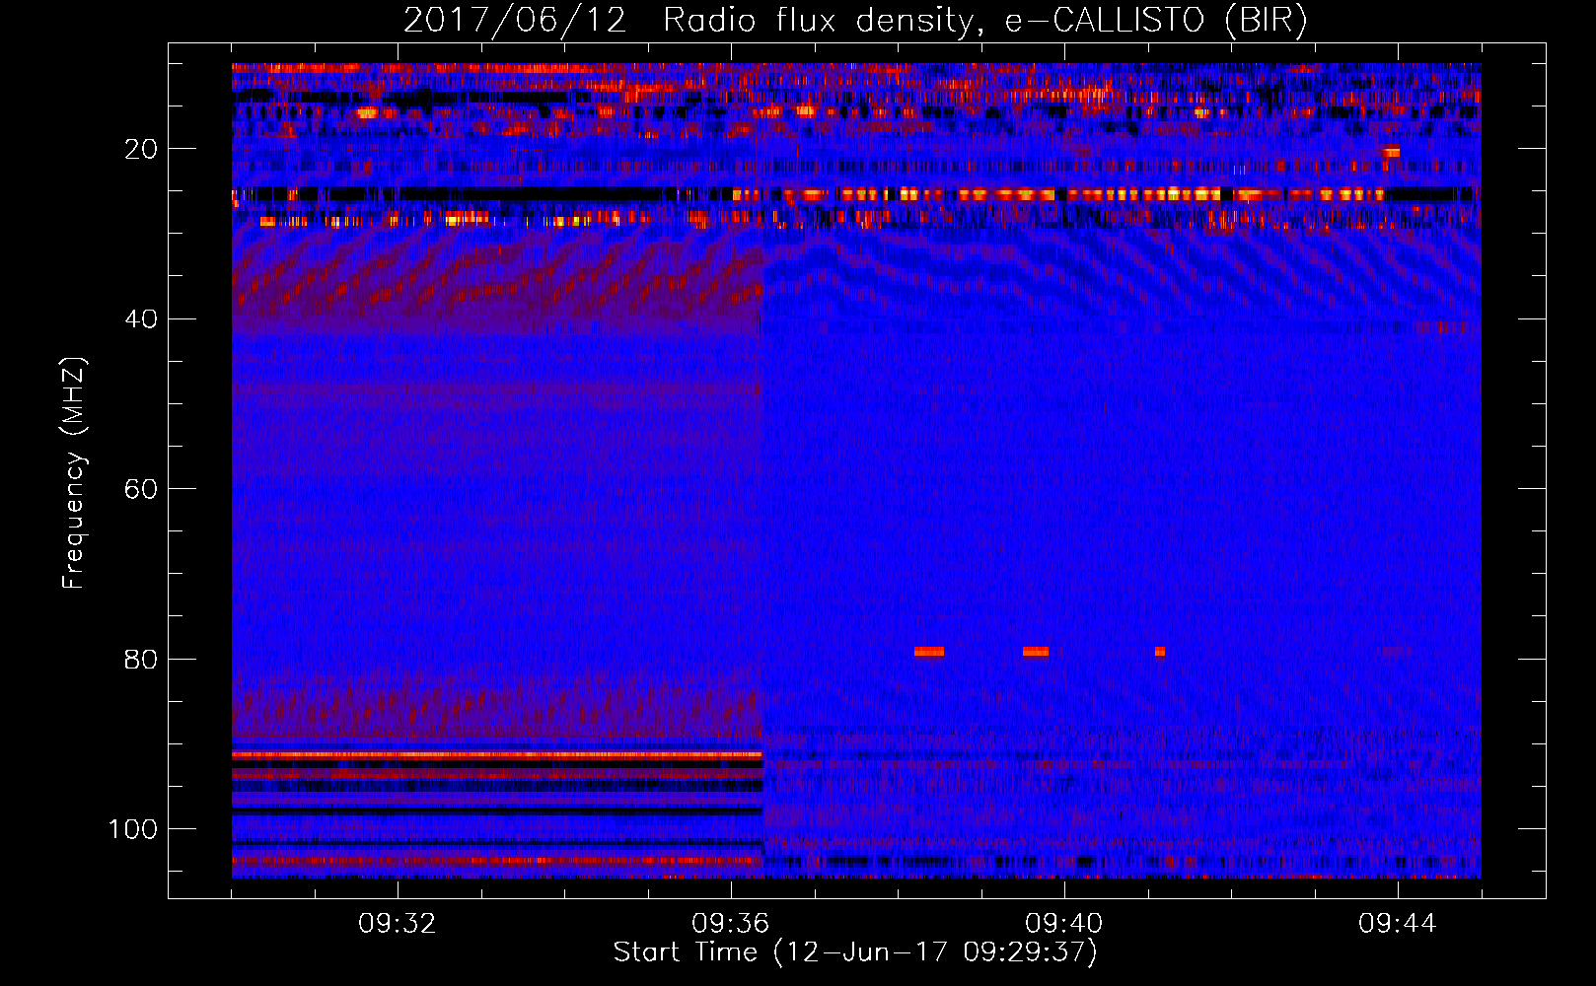Click the small third red burst near 80 MHz
This screenshot has width=1596, height=986.
point(1160,652)
